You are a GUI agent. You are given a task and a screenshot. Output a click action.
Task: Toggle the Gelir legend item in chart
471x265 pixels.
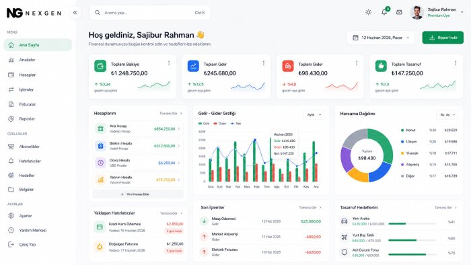[204, 124]
